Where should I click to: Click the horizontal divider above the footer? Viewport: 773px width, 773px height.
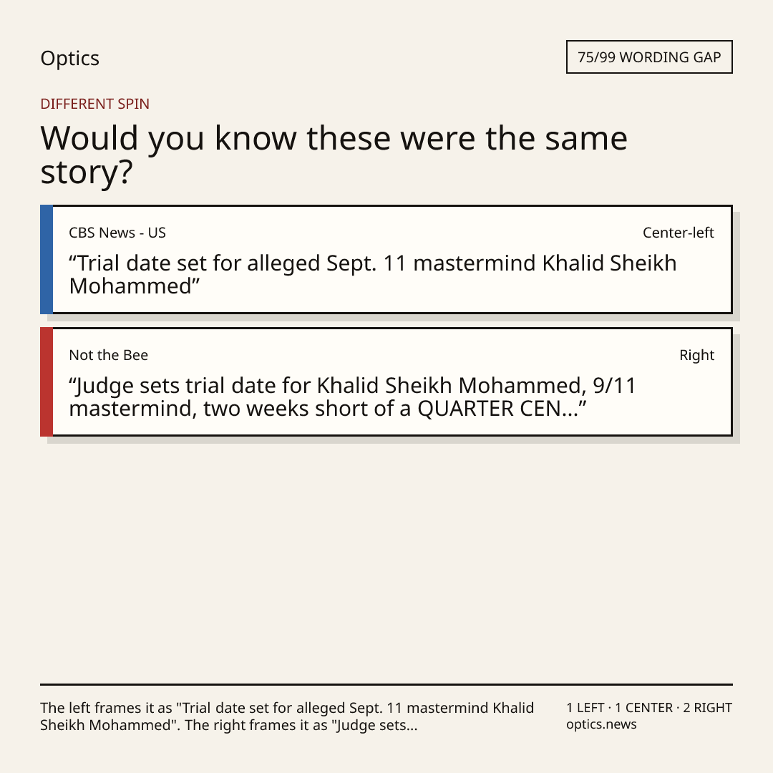coord(386,684)
